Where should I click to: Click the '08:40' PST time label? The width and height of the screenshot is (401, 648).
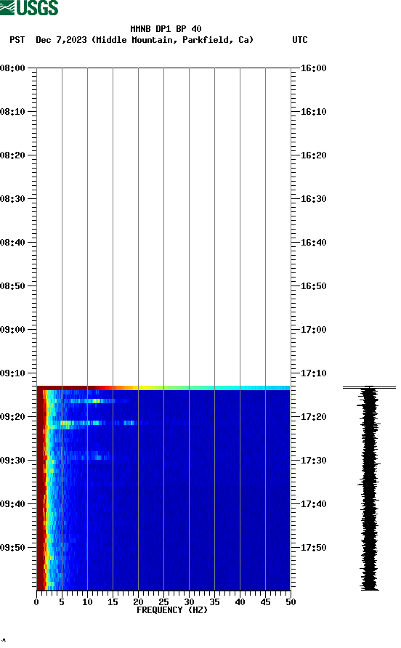pos(12,243)
